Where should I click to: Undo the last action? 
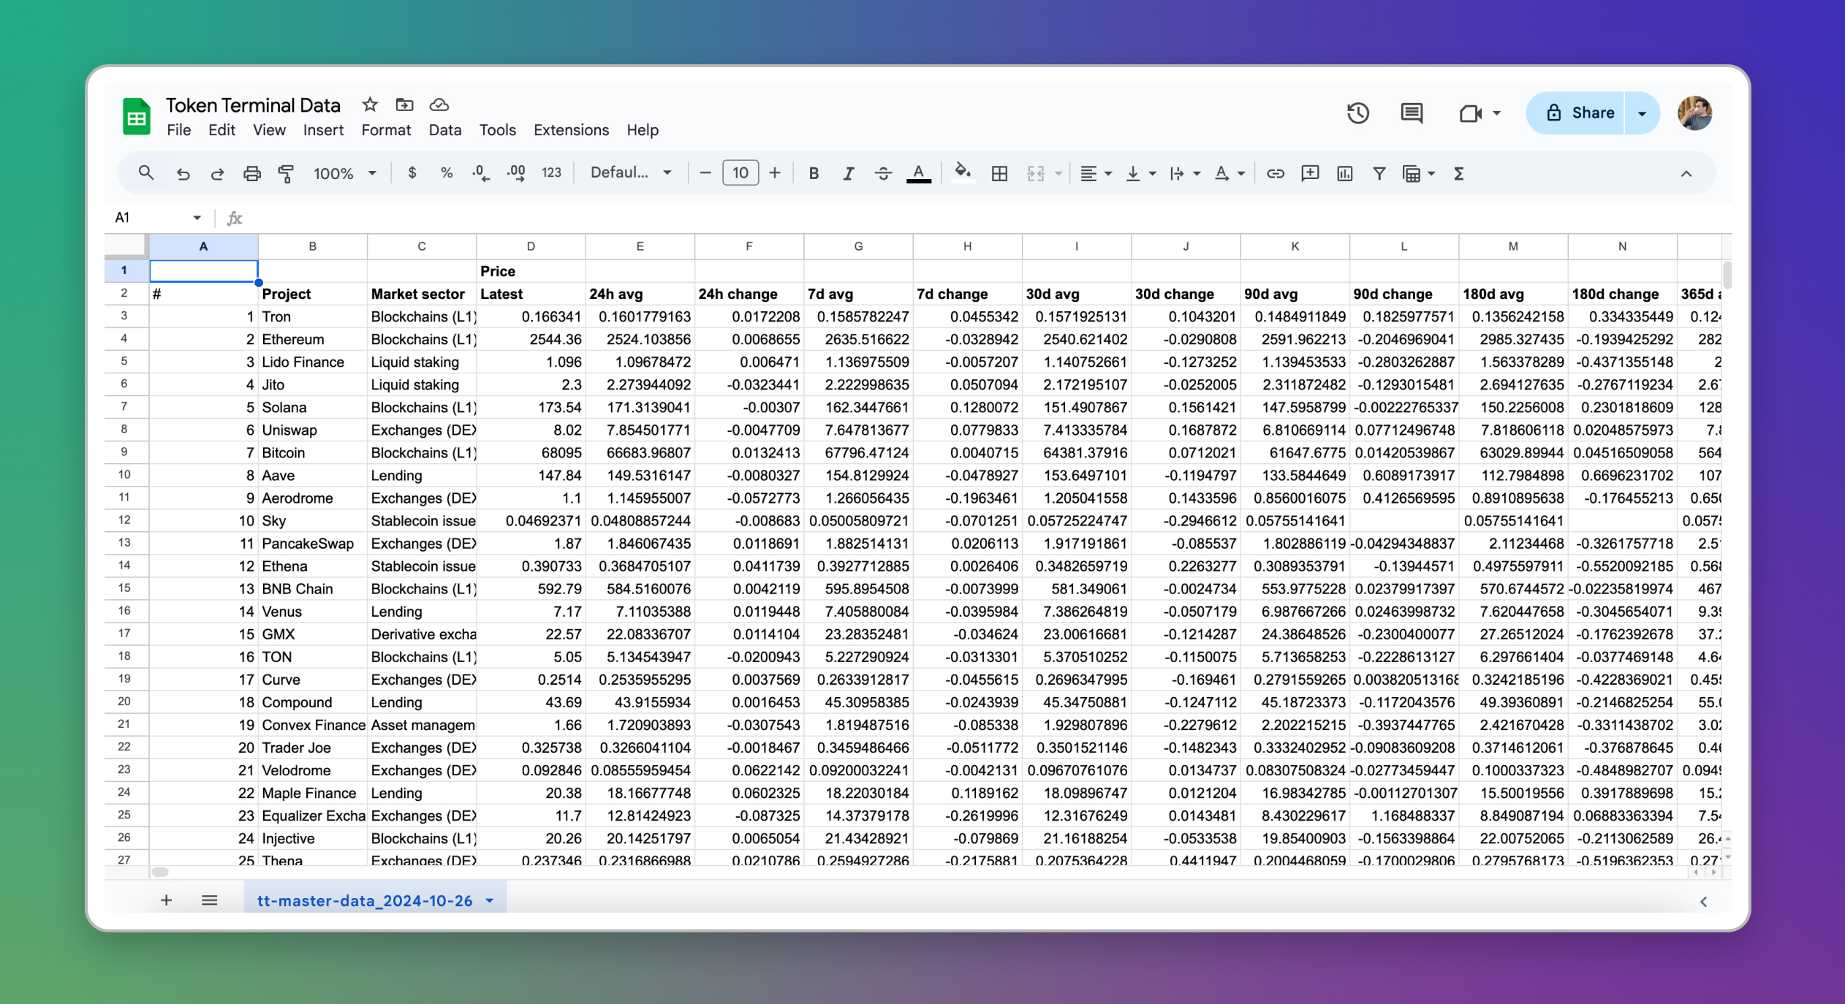pos(183,174)
